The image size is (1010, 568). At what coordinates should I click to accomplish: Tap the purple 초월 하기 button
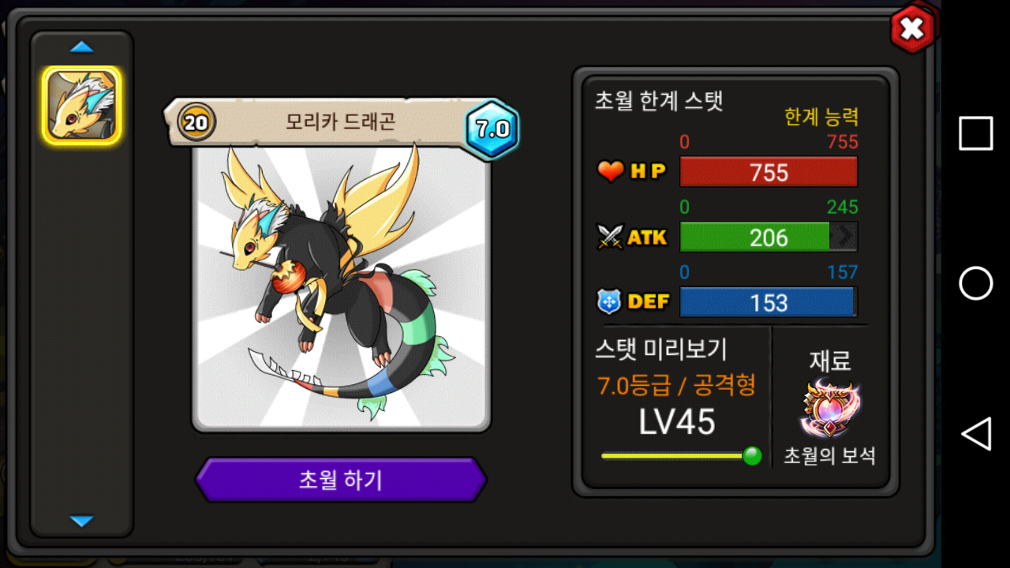coord(341,480)
